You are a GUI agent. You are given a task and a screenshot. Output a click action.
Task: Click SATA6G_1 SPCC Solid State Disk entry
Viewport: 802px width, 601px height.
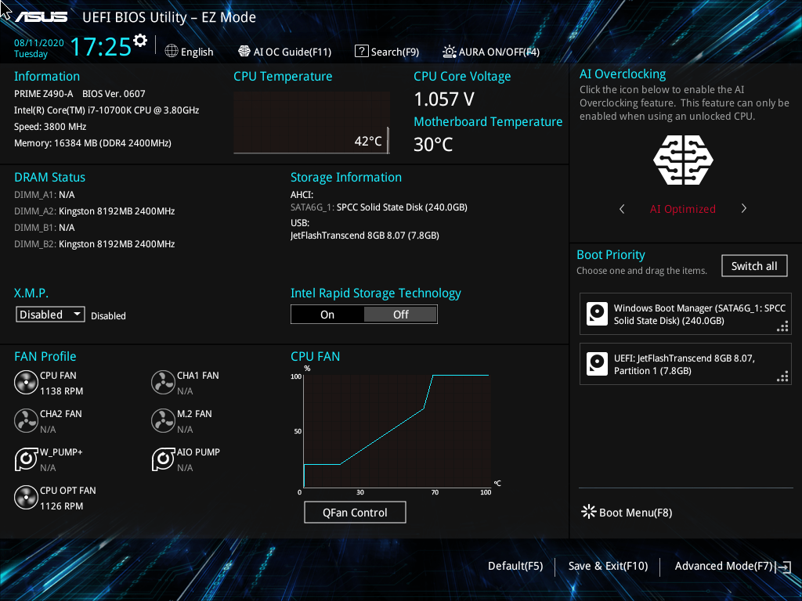379,207
